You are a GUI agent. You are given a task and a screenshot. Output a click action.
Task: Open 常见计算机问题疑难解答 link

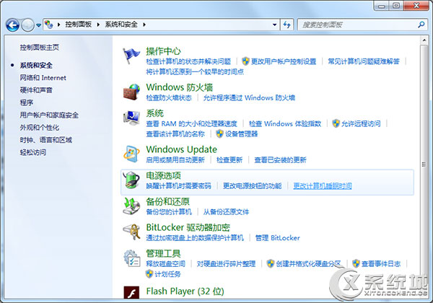(364, 61)
